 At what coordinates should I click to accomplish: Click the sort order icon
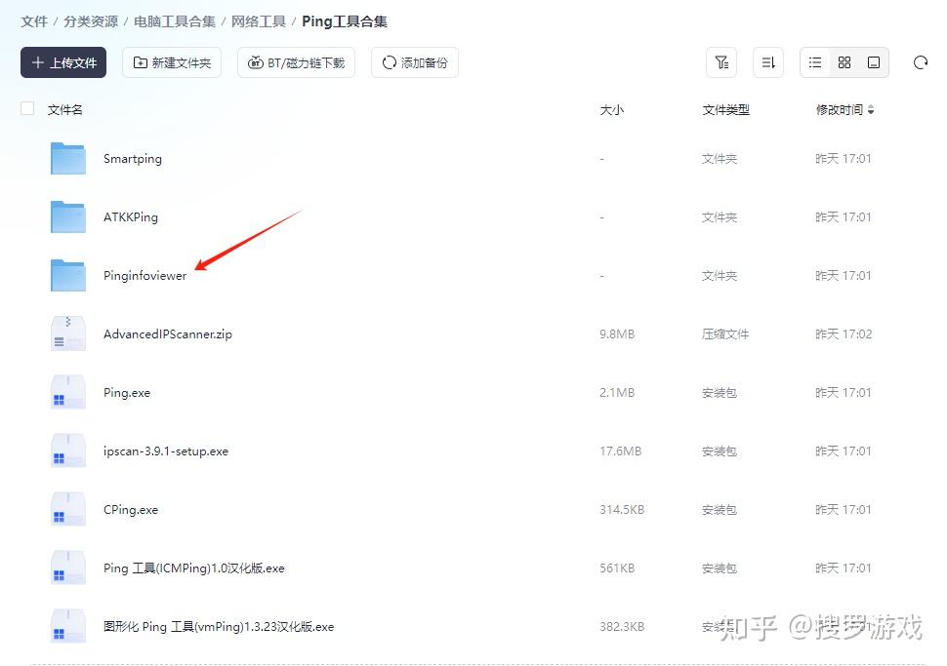[768, 61]
